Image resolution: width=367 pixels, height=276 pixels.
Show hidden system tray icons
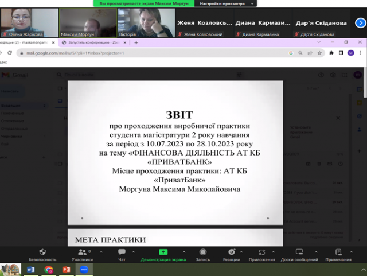[x=363, y=270]
